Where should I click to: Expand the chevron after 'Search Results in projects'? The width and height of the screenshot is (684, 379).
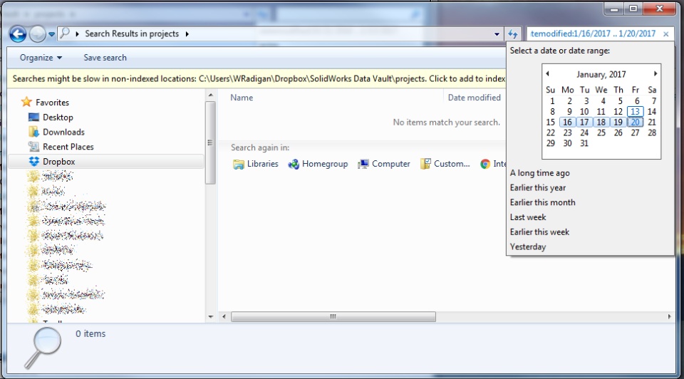[187, 33]
